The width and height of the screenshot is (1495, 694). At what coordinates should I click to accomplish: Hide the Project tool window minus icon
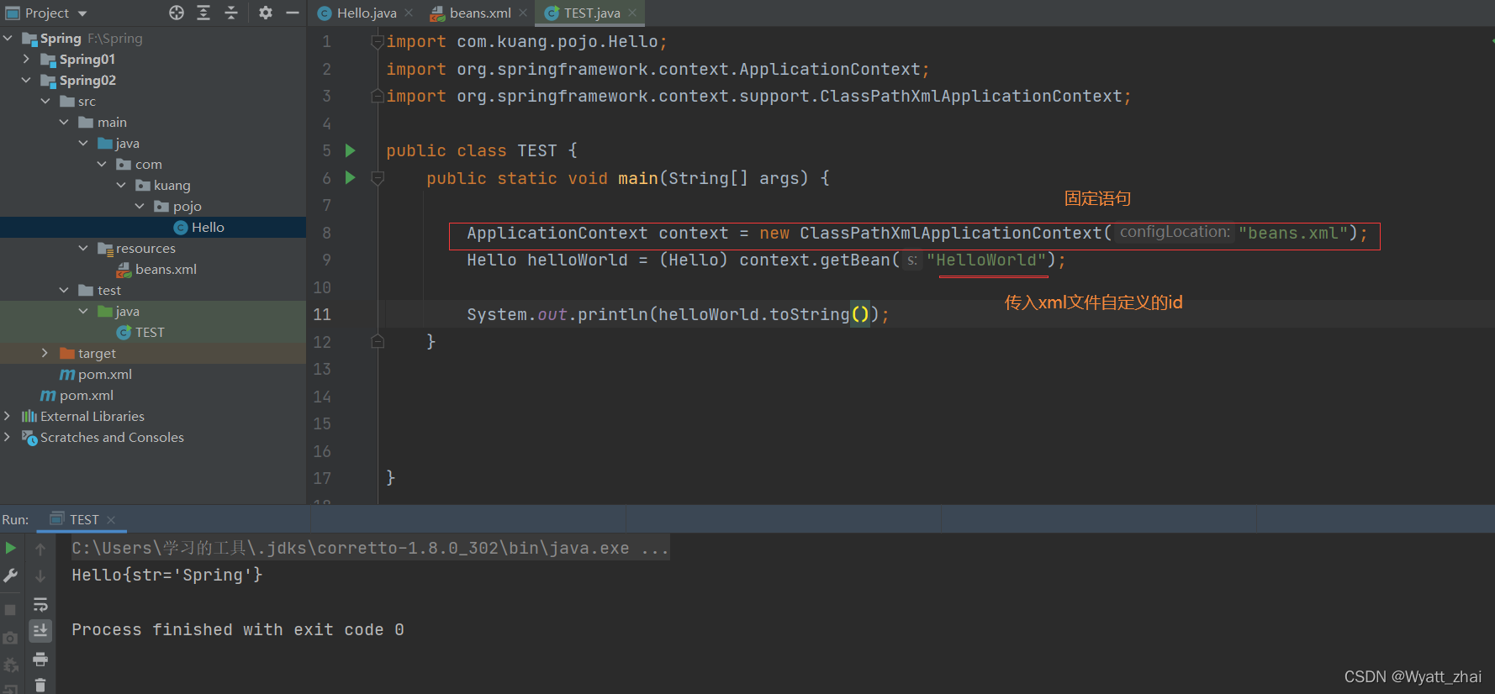click(x=293, y=13)
